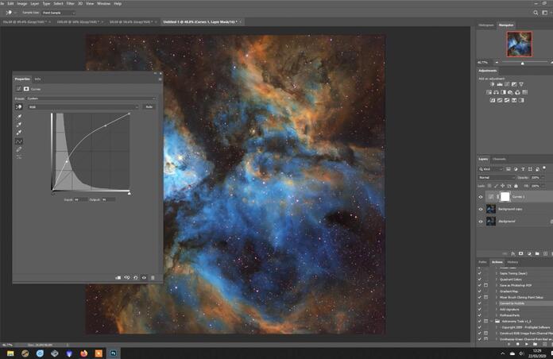Choose the pencil draw-curve tool

19,149
